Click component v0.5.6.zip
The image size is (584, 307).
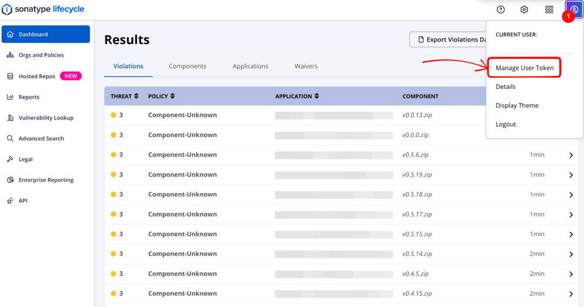click(415, 155)
